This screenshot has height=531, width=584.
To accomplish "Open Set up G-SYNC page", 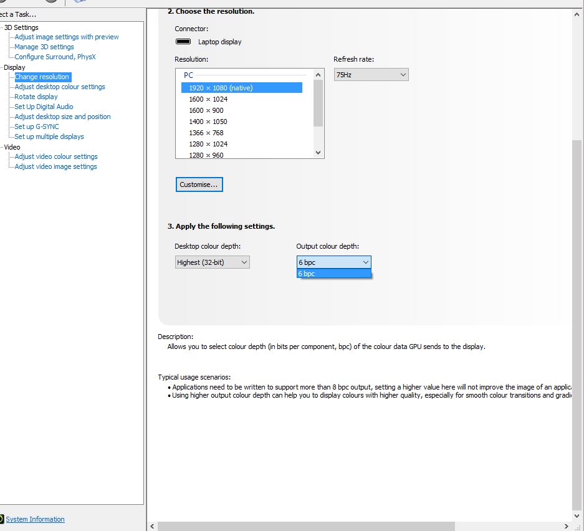I will (x=37, y=127).
